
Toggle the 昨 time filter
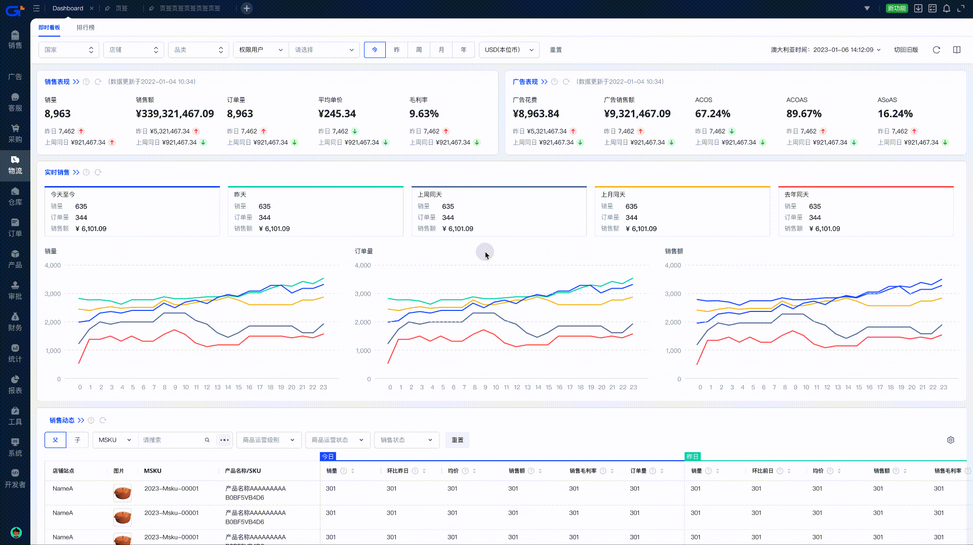tap(397, 50)
